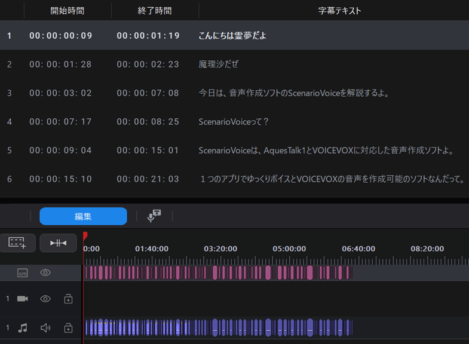Click timeline ruler at 01:40:00
Image resolution: width=469 pixels, height=344 pixels.
(152, 248)
